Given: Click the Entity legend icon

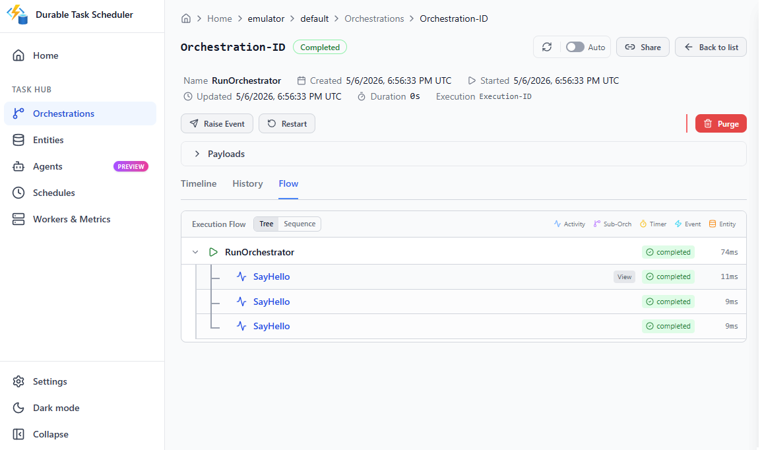Looking at the screenshot, I should tap(712, 224).
